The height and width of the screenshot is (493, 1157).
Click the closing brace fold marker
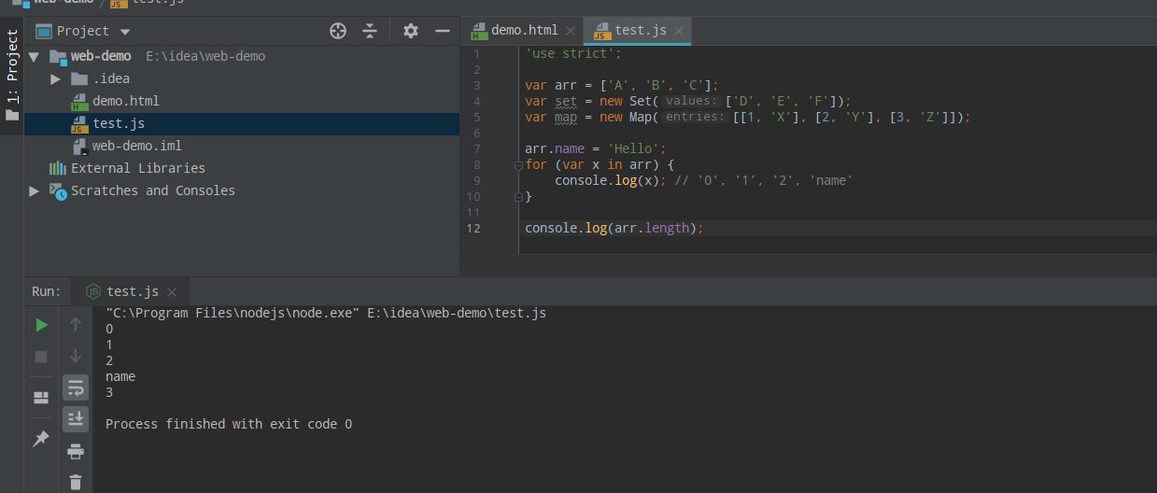pyautogui.click(x=517, y=197)
